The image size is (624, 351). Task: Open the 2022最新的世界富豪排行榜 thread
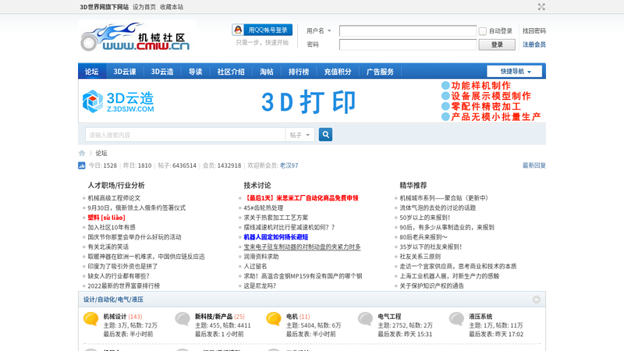pyautogui.click(x=124, y=285)
